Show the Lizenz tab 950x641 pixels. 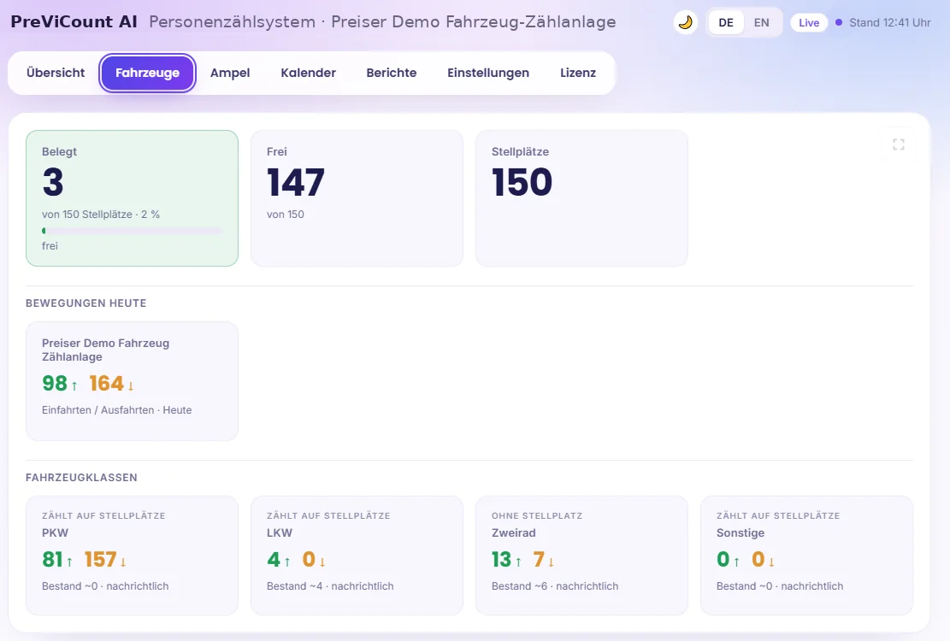578,73
